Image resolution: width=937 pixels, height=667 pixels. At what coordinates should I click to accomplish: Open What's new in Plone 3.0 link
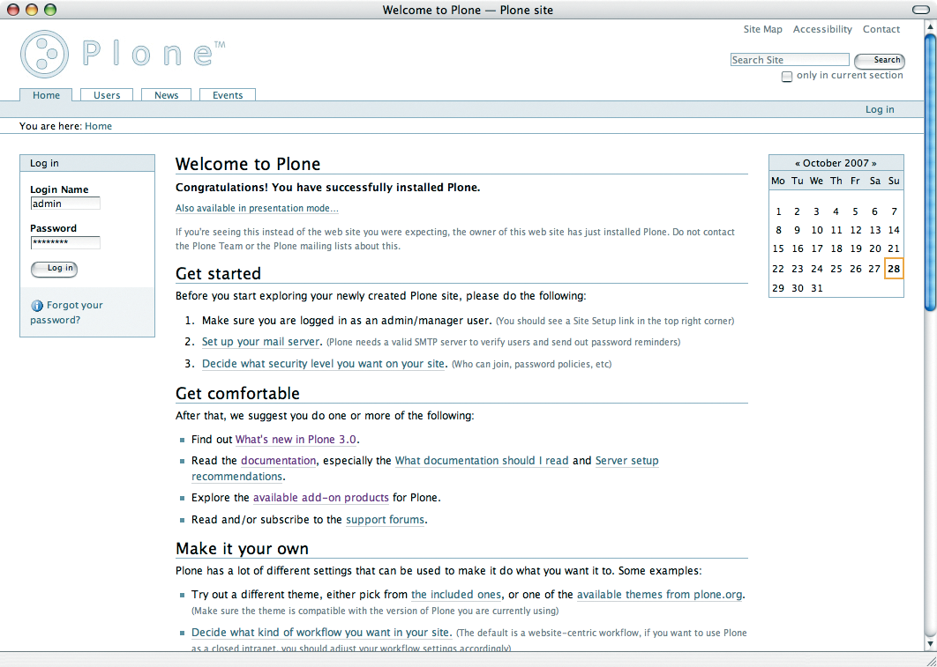pos(296,440)
